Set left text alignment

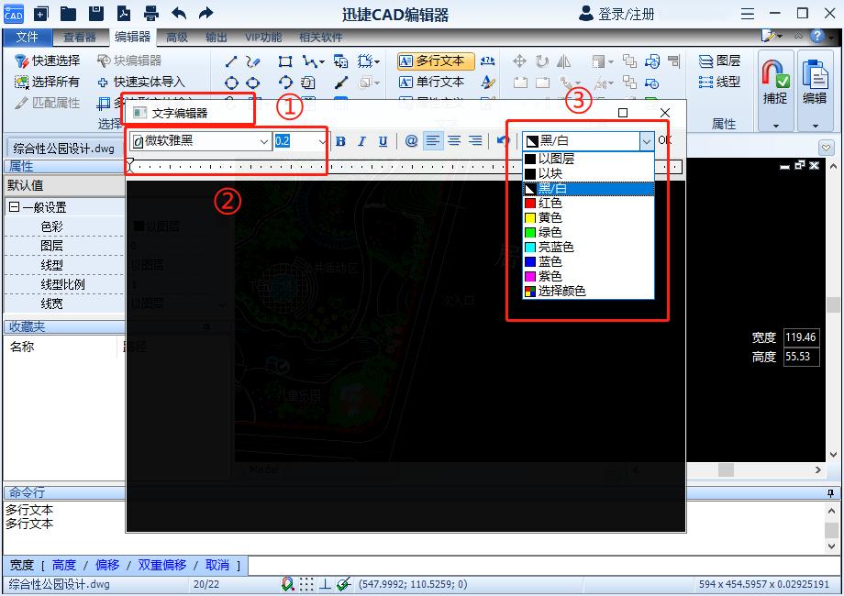[x=433, y=141]
